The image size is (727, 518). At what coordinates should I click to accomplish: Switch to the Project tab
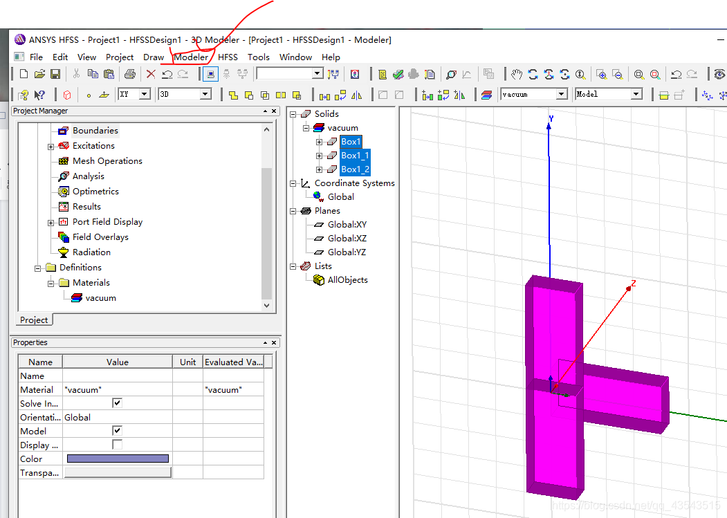[34, 320]
